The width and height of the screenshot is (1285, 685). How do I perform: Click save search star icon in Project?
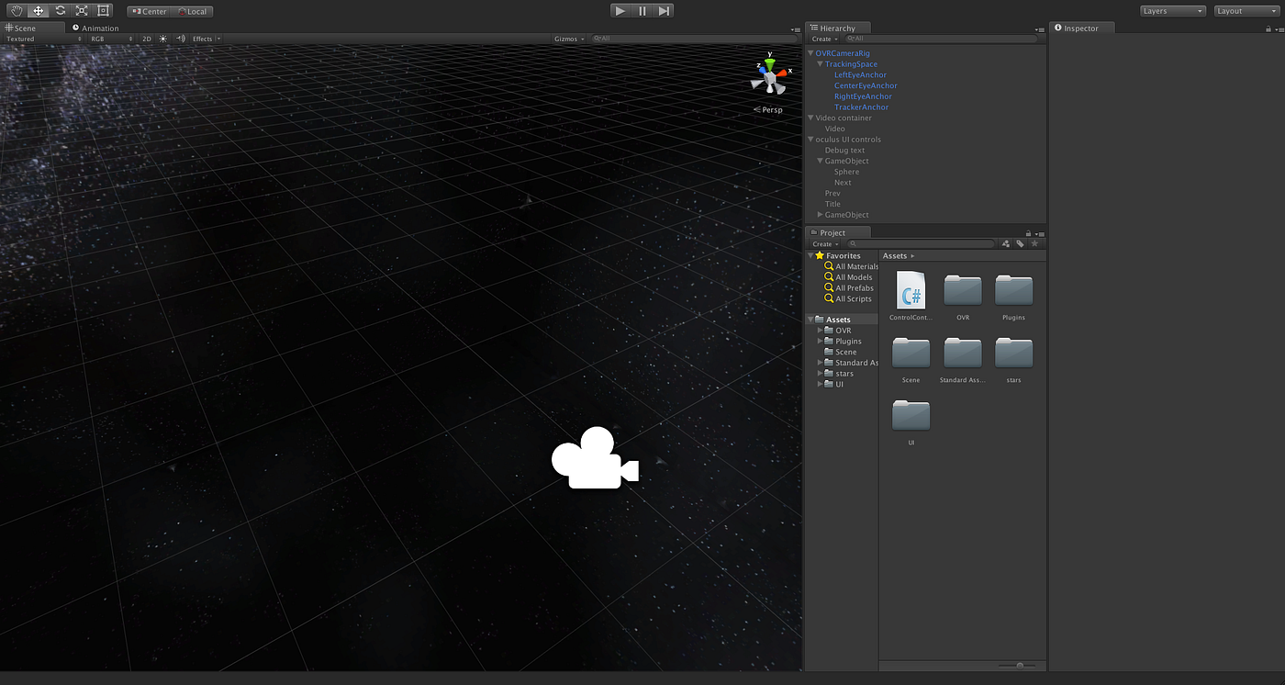1034,243
